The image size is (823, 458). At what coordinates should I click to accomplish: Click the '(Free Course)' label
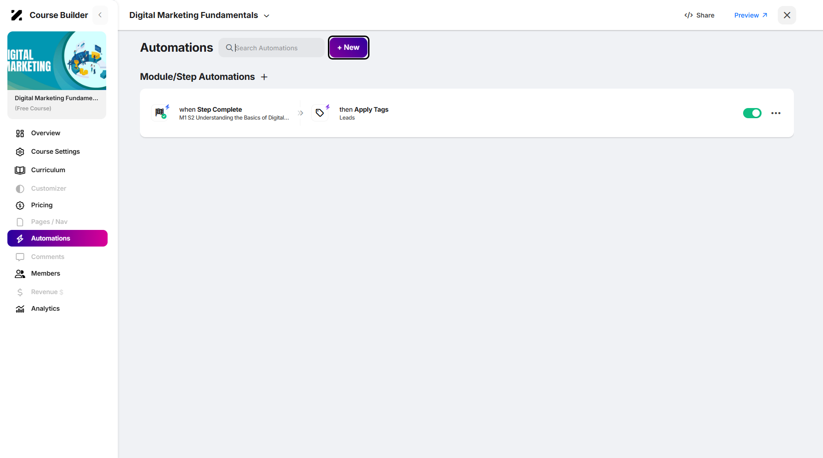(x=33, y=108)
